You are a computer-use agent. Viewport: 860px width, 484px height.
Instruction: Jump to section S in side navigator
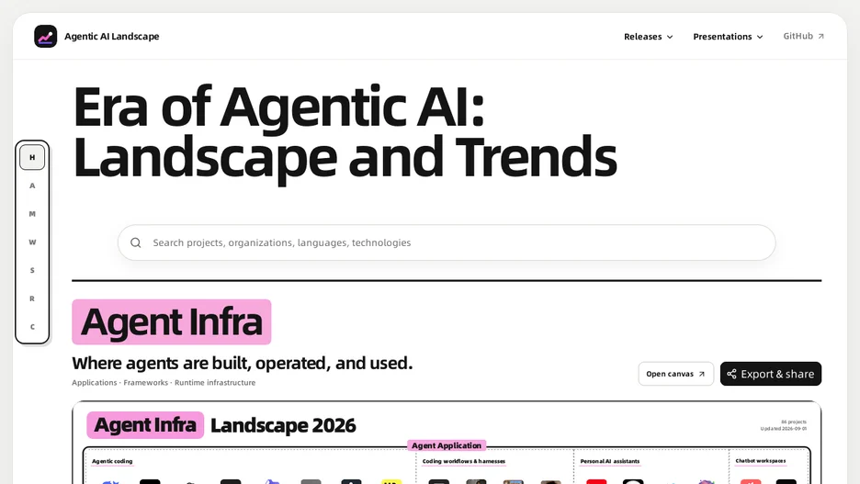pyautogui.click(x=32, y=270)
